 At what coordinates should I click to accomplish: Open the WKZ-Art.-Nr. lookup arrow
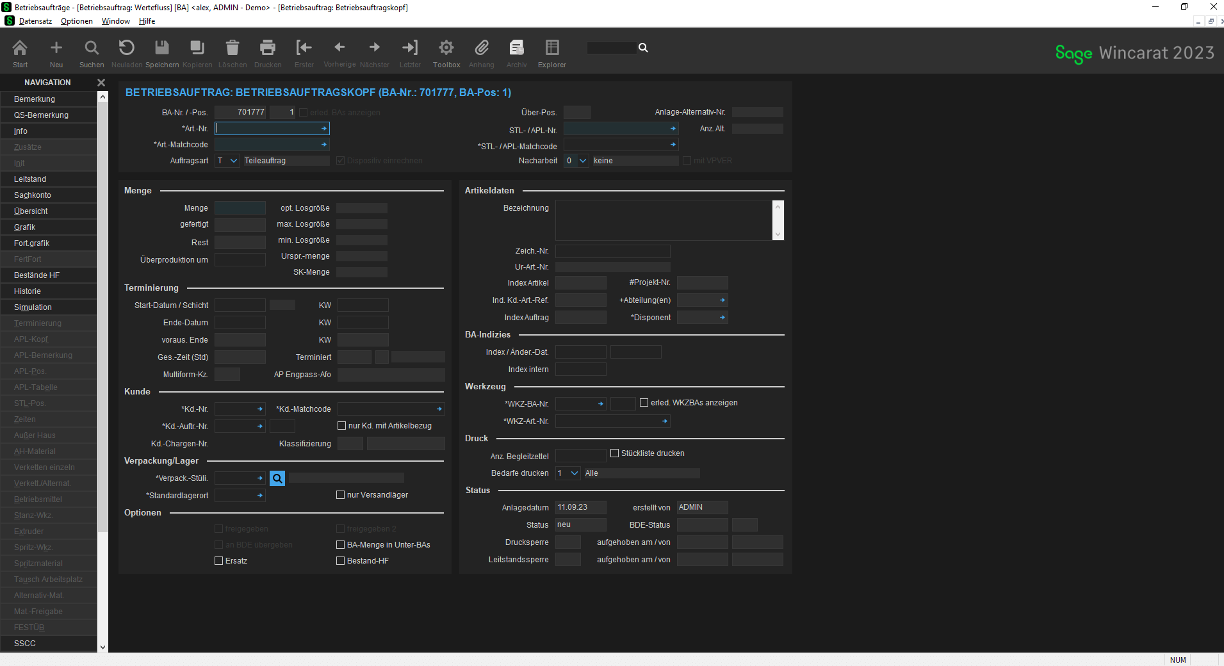coord(665,421)
